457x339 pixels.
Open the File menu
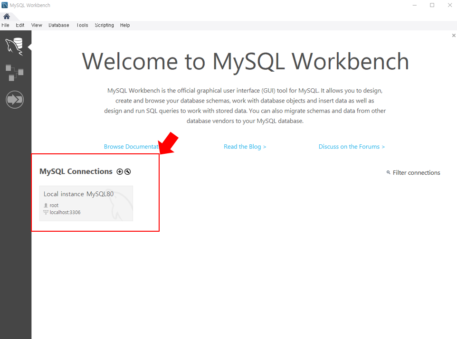click(5, 25)
